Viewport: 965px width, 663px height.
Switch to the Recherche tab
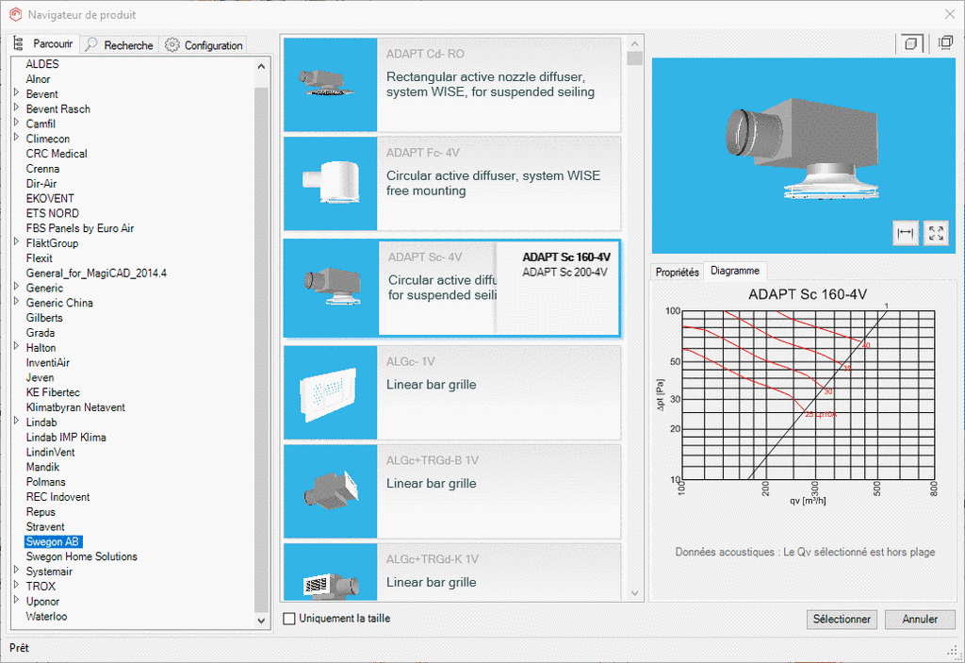coord(119,45)
